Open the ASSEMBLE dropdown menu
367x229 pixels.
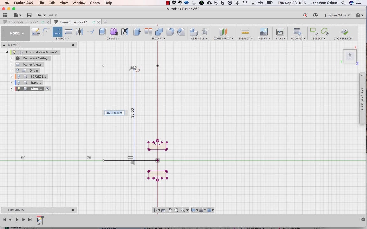(199, 38)
